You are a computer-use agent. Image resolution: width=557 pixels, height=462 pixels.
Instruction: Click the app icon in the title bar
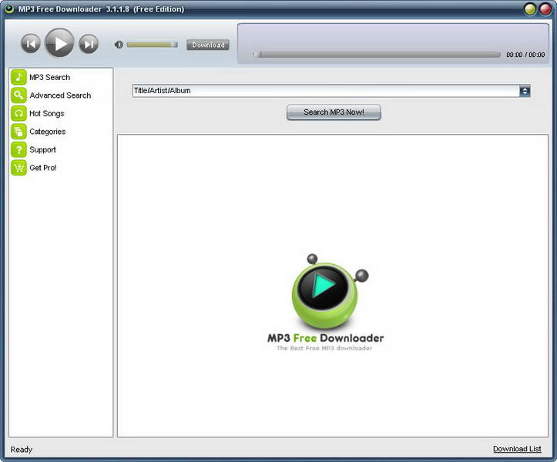click(x=9, y=8)
